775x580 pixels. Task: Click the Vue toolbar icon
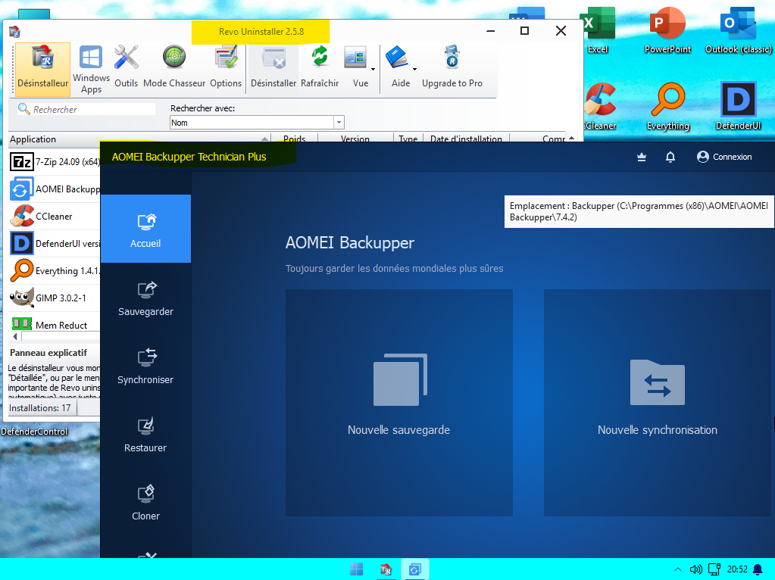click(355, 58)
